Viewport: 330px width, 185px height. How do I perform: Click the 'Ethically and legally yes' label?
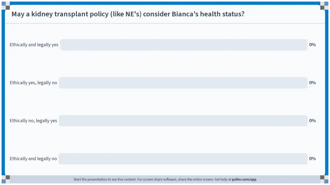click(x=34, y=45)
